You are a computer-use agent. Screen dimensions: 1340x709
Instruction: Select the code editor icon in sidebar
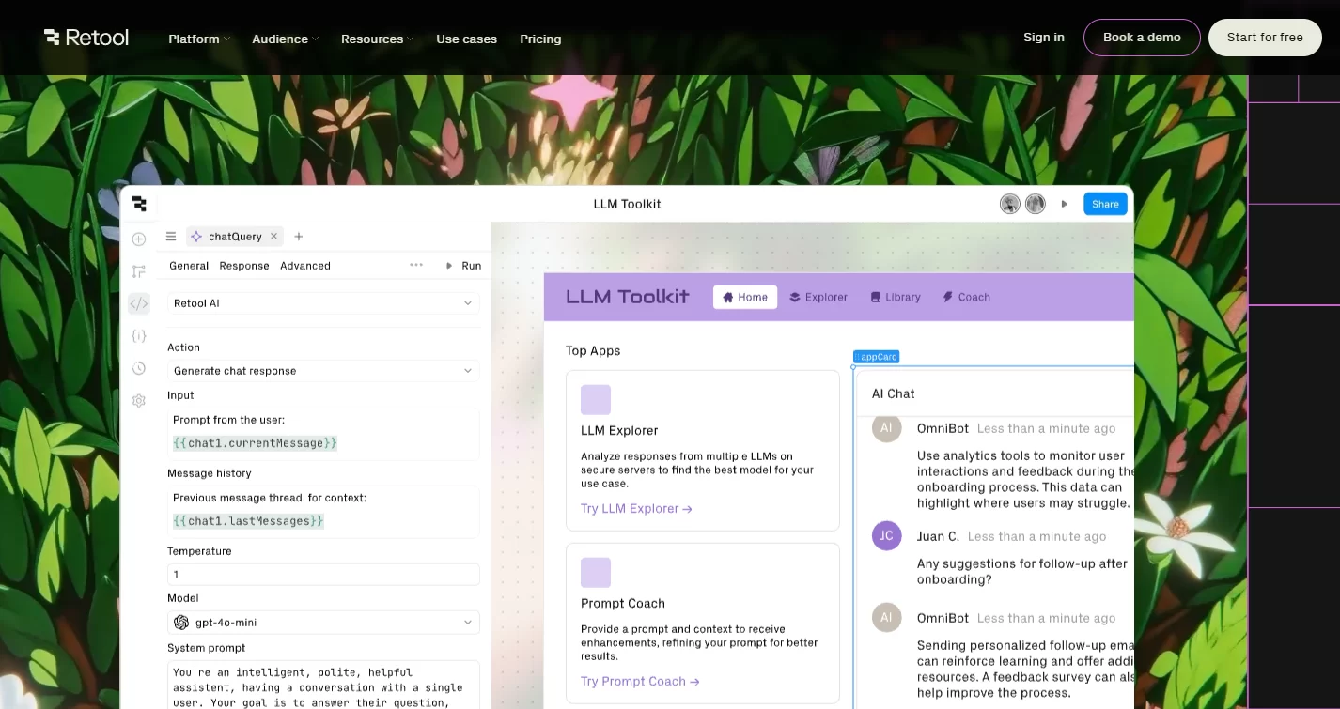tap(139, 303)
